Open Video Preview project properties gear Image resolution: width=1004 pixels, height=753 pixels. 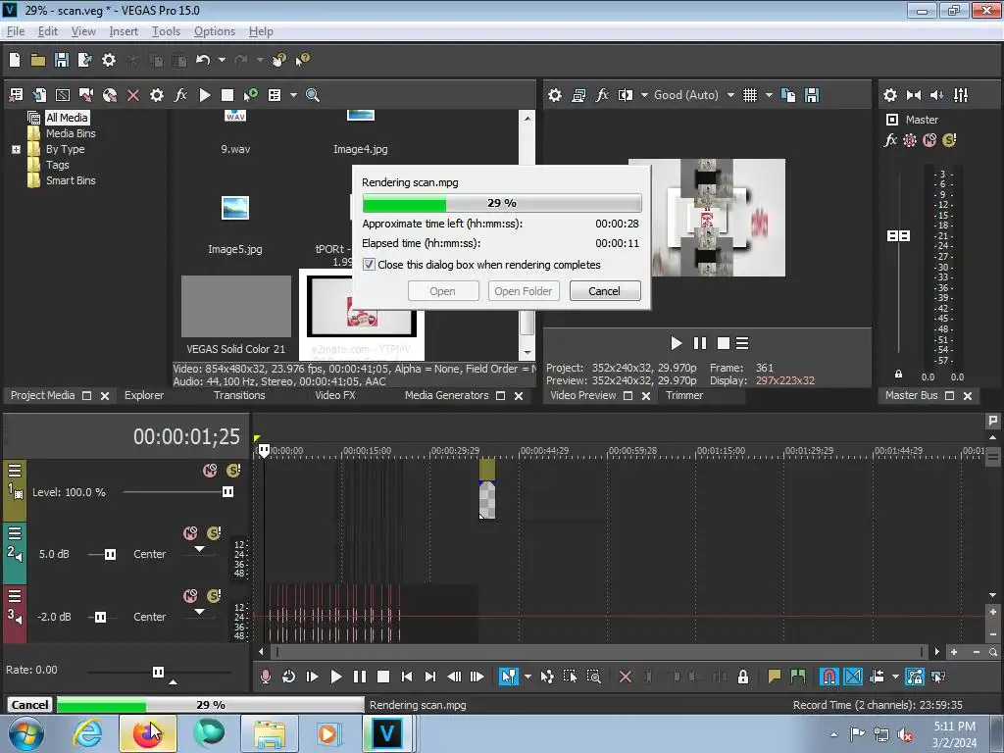coord(555,95)
